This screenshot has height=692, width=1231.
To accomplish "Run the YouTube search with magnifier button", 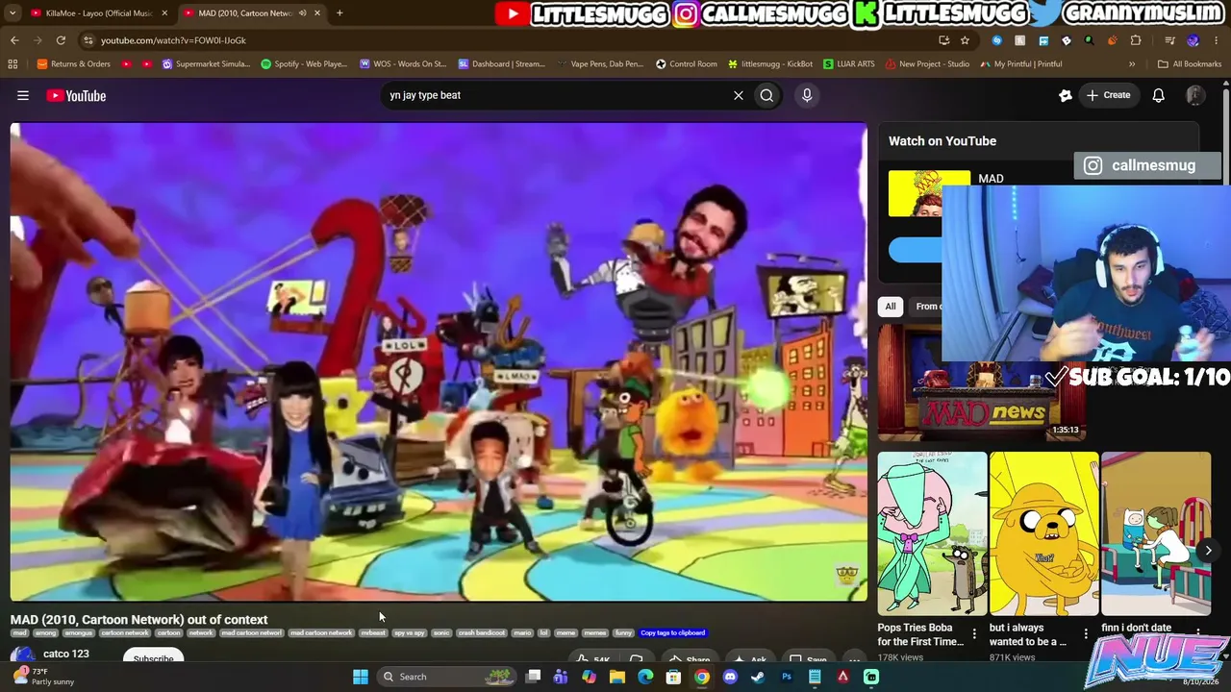I will pyautogui.click(x=766, y=95).
